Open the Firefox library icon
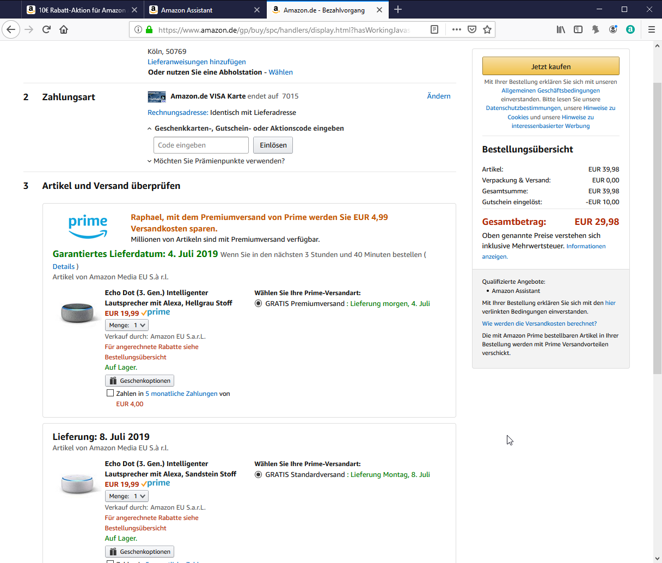662x563 pixels. [x=561, y=29]
